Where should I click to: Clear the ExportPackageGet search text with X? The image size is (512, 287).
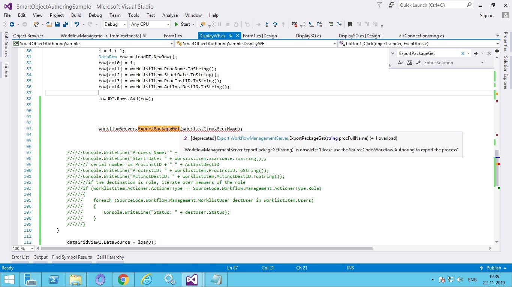coord(463,53)
